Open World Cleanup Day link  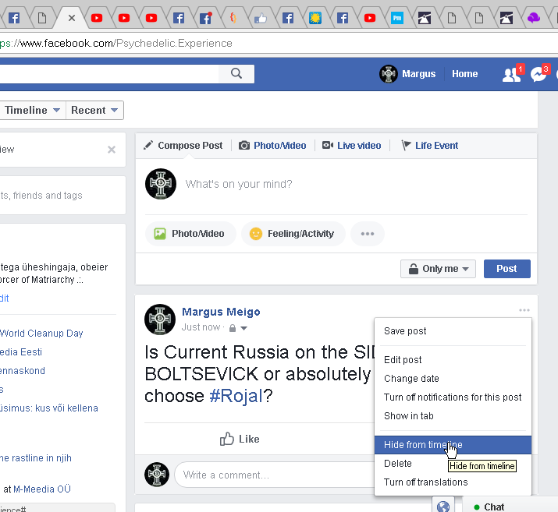click(x=41, y=334)
